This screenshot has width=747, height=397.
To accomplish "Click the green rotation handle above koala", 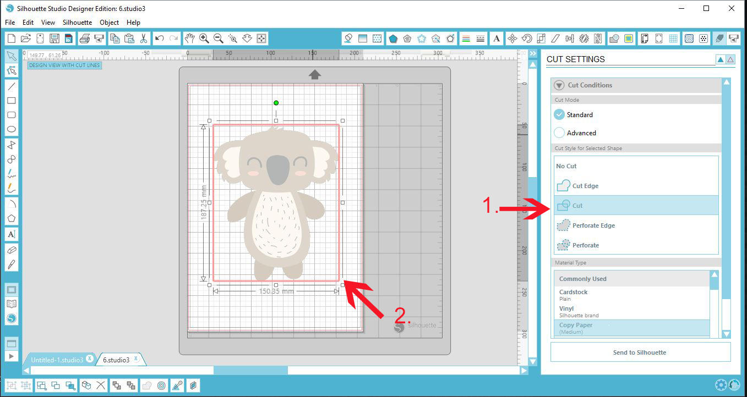I will point(276,103).
